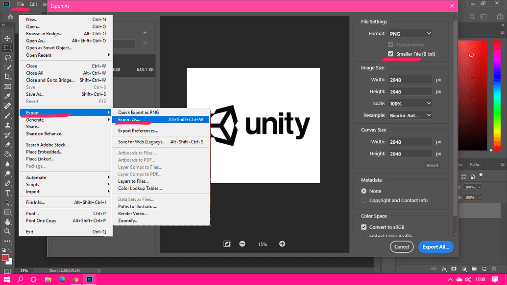Uncheck Convert to sRGB

[363, 226]
